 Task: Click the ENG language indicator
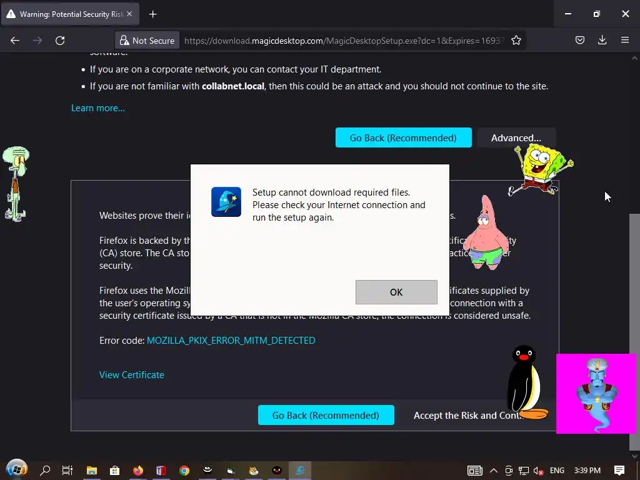point(557,471)
